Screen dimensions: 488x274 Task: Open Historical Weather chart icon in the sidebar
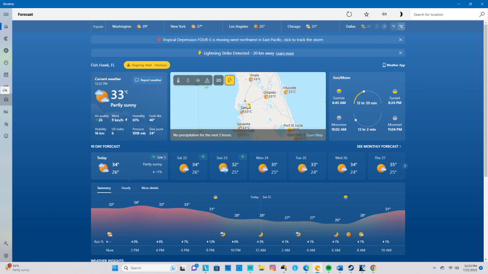pyautogui.click(x=6, y=112)
